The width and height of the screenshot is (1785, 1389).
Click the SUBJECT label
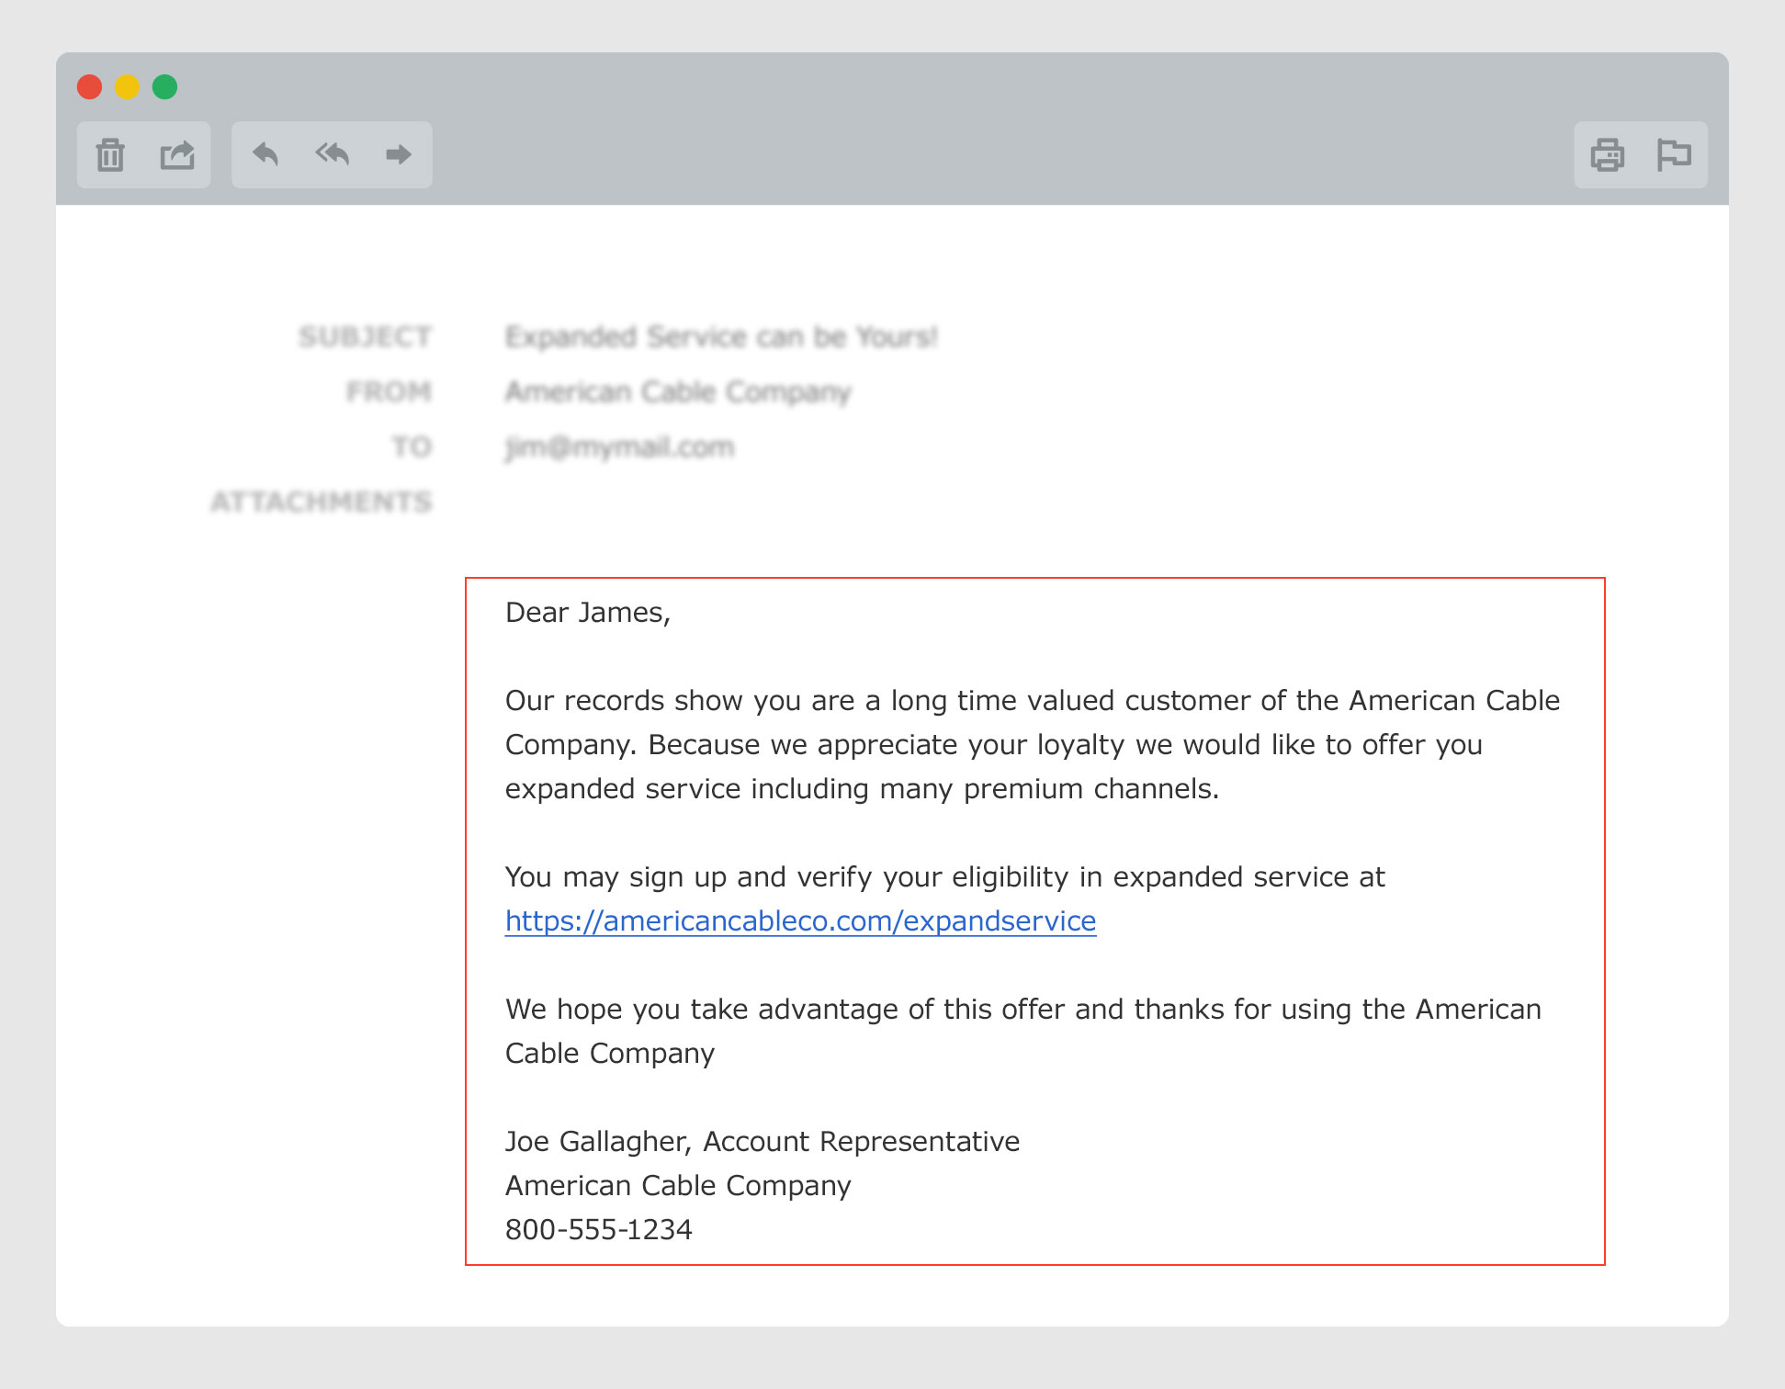tap(365, 337)
